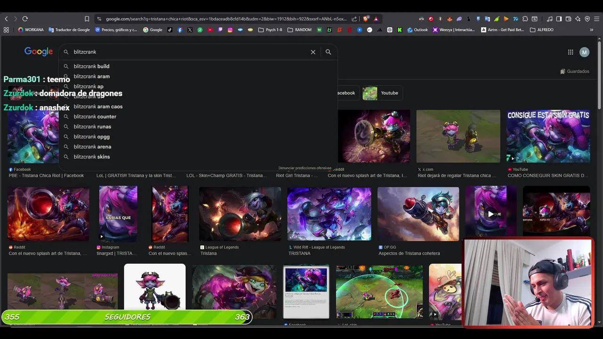603x339 pixels.
Task: Open the x.com Tristana in-game image
Action: [458, 136]
